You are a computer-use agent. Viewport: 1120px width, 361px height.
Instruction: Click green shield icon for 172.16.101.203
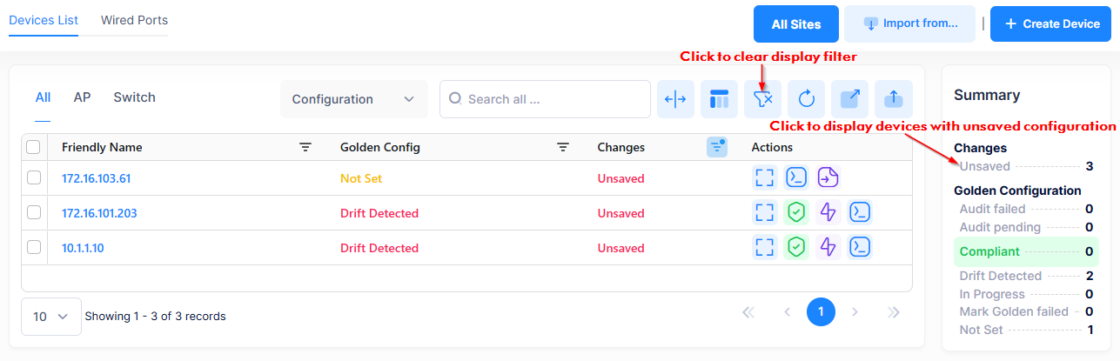tap(796, 213)
